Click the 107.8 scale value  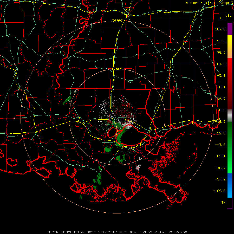tap(220, 29)
